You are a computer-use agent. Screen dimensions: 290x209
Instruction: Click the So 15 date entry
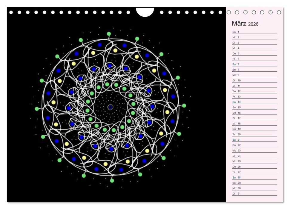pyautogui.click(x=236, y=107)
